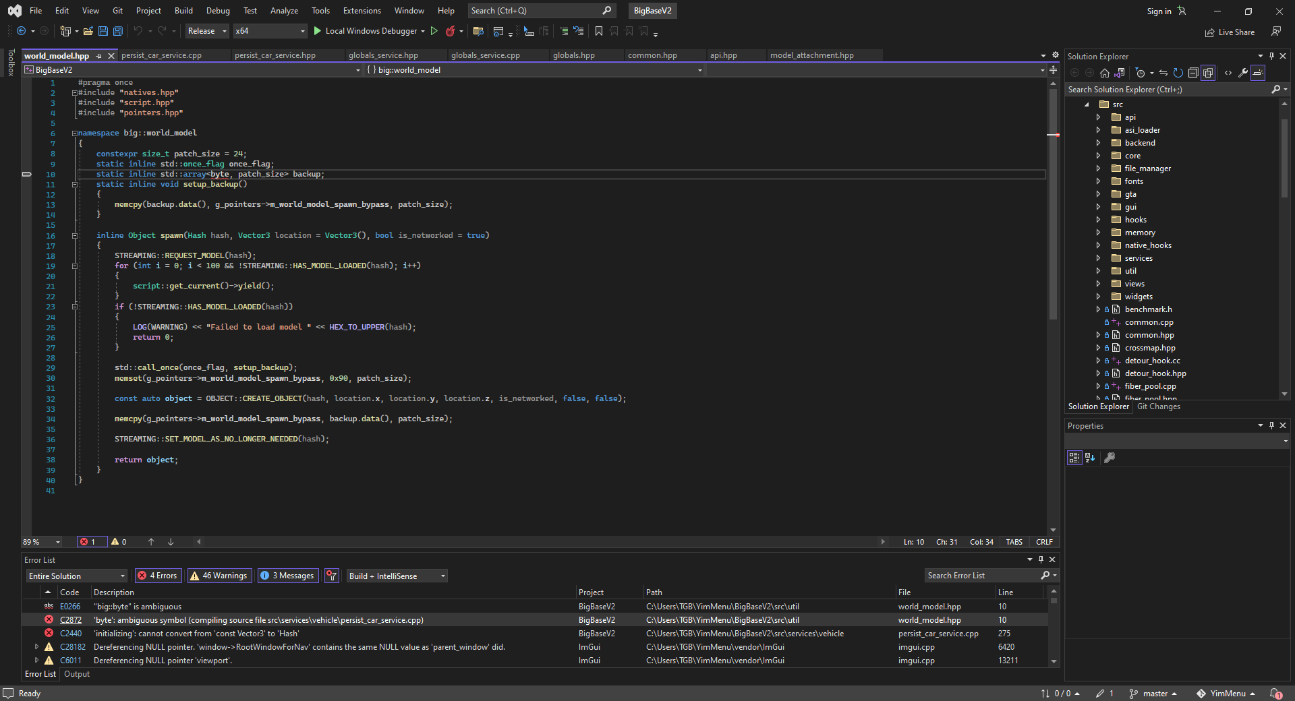
Task: Open the Navigate Backward icon
Action: 21,31
